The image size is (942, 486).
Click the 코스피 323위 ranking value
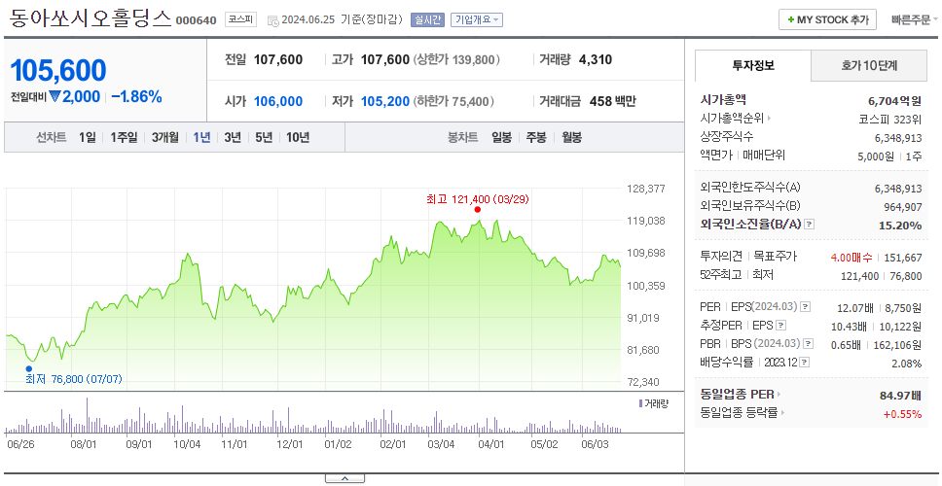890,119
